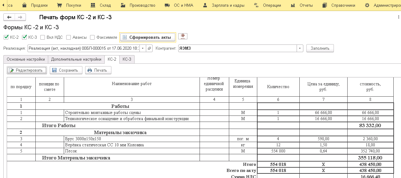Go back with the left arrow button

point(9,17)
